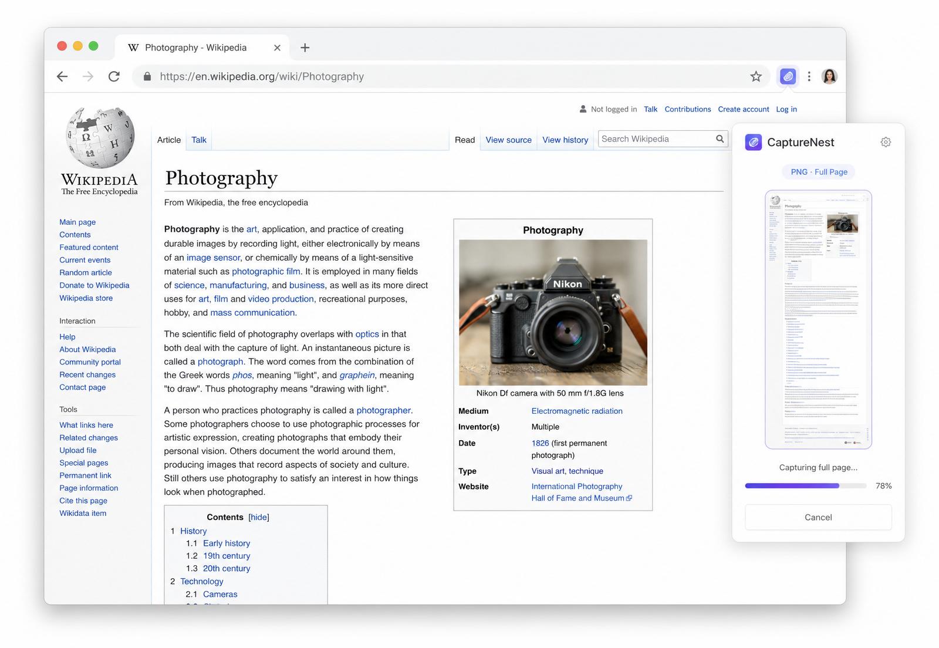
Task: Open Random article link
Action: tap(86, 272)
